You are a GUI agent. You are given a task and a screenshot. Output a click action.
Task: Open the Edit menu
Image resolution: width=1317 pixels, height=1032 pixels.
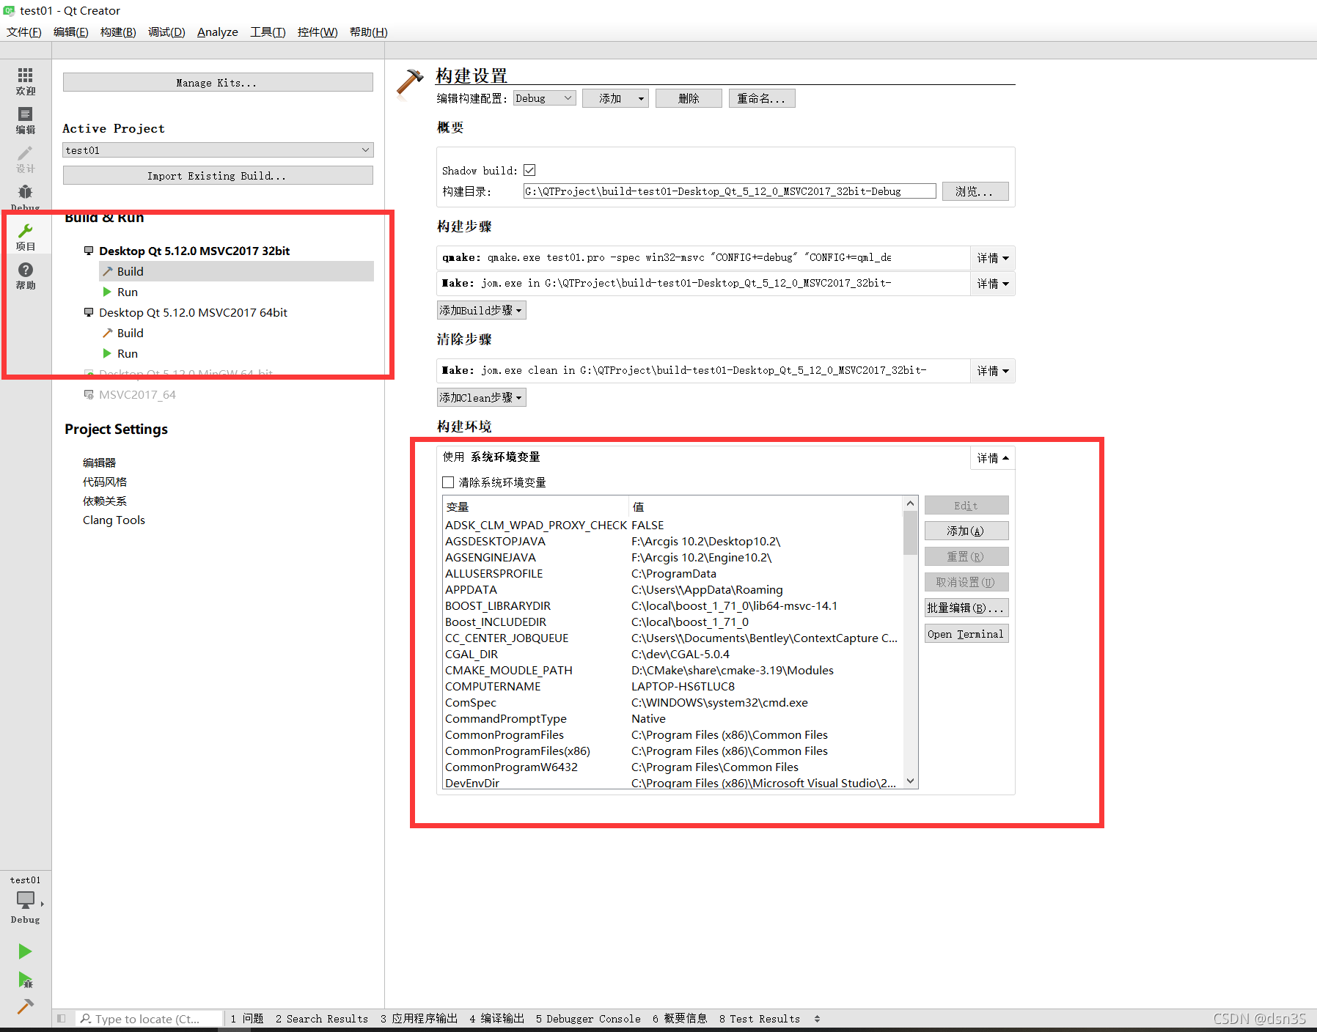tap(70, 32)
